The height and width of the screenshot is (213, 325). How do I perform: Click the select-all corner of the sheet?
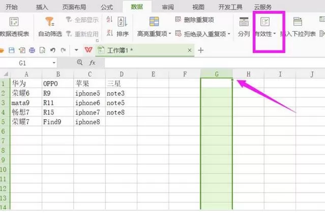pyautogui.click(x=5, y=74)
